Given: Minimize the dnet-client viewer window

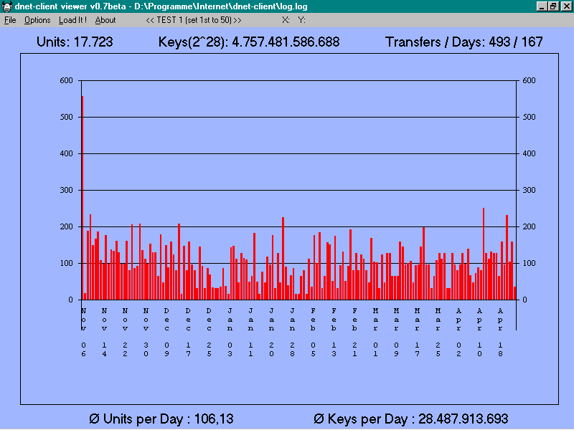Looking at the screenshot, I should click(542, 6).
